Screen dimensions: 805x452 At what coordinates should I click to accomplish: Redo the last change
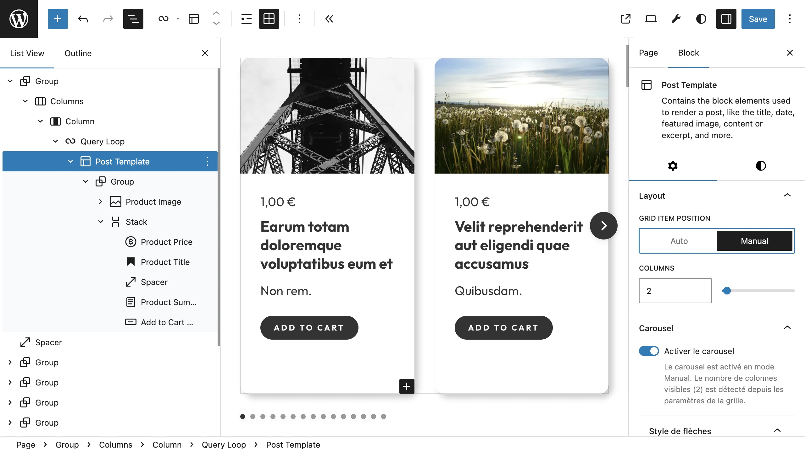tap(108, 19)
